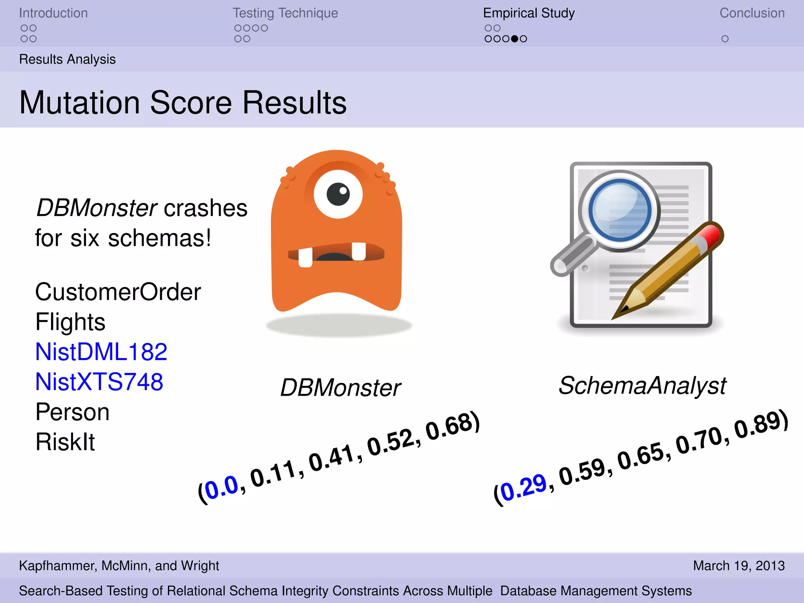Viewport: 804px width, 603px height.
Task: Select the RiskIt schema name
Action: (x=65, y=442)
